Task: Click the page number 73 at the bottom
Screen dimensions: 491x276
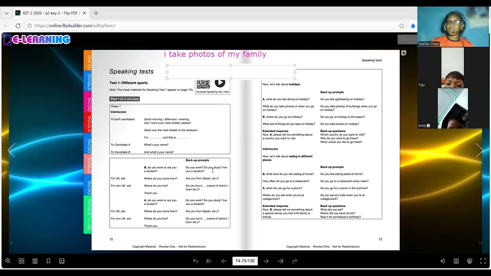Action: [380, 239]
